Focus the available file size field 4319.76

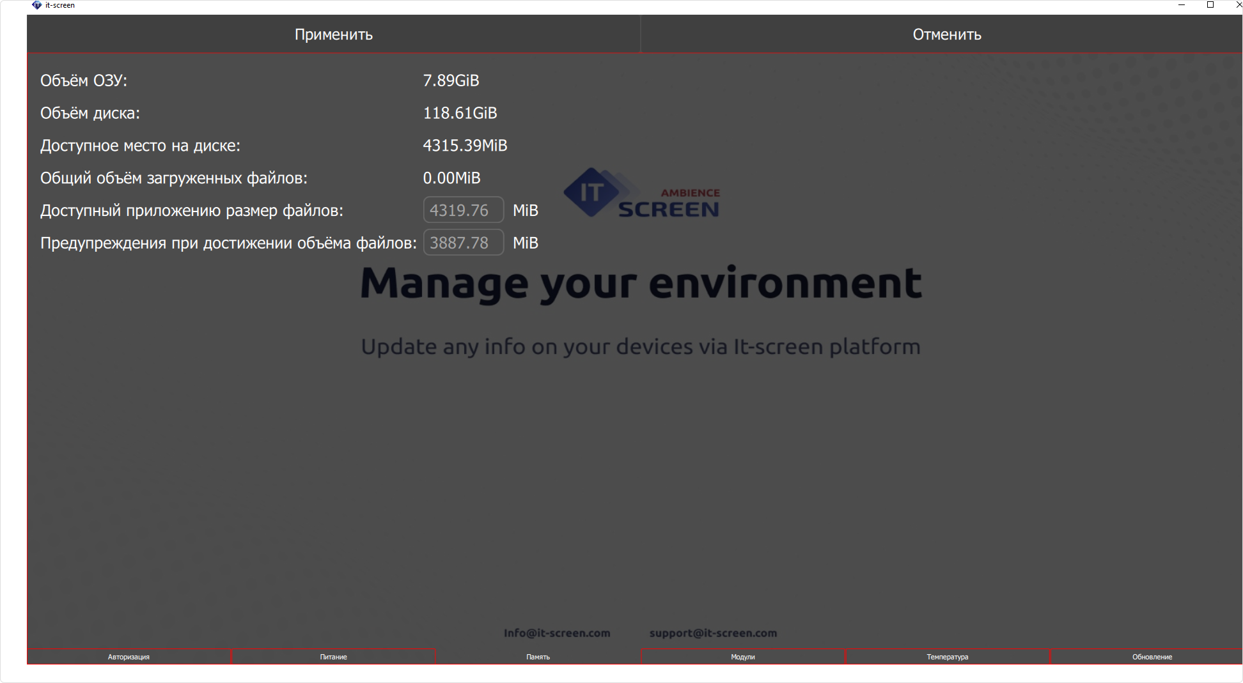[x=463, y=210]
